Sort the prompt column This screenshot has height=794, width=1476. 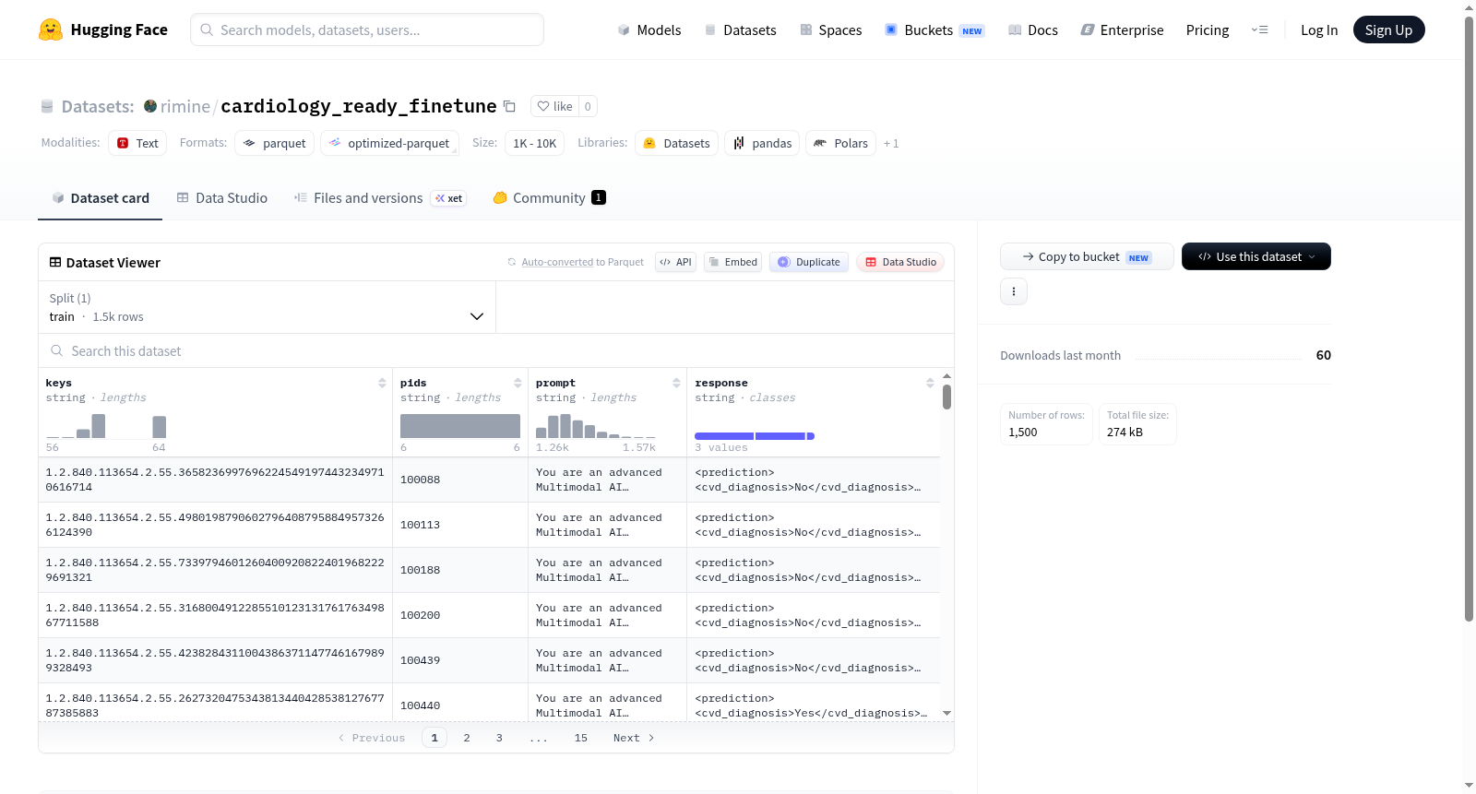[x=676, y=383]
